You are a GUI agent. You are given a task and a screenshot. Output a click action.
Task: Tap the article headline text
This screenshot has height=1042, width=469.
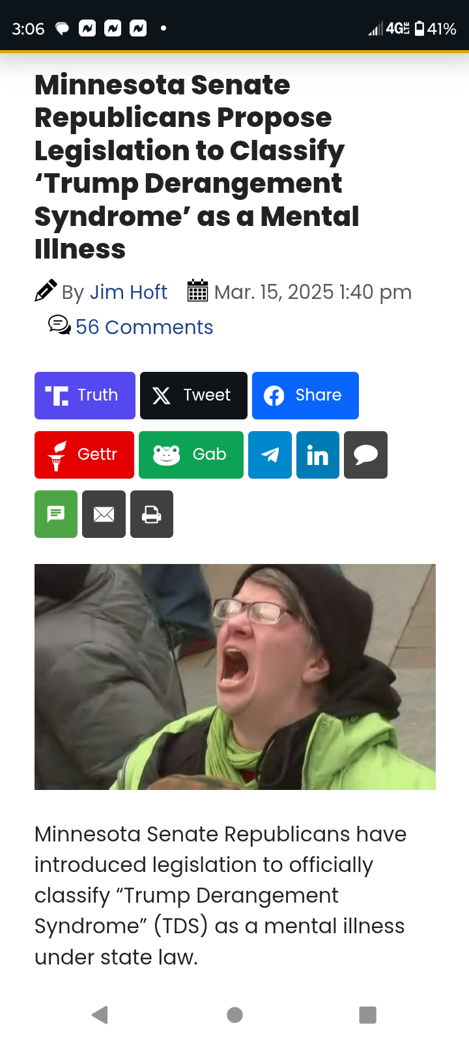197,167
